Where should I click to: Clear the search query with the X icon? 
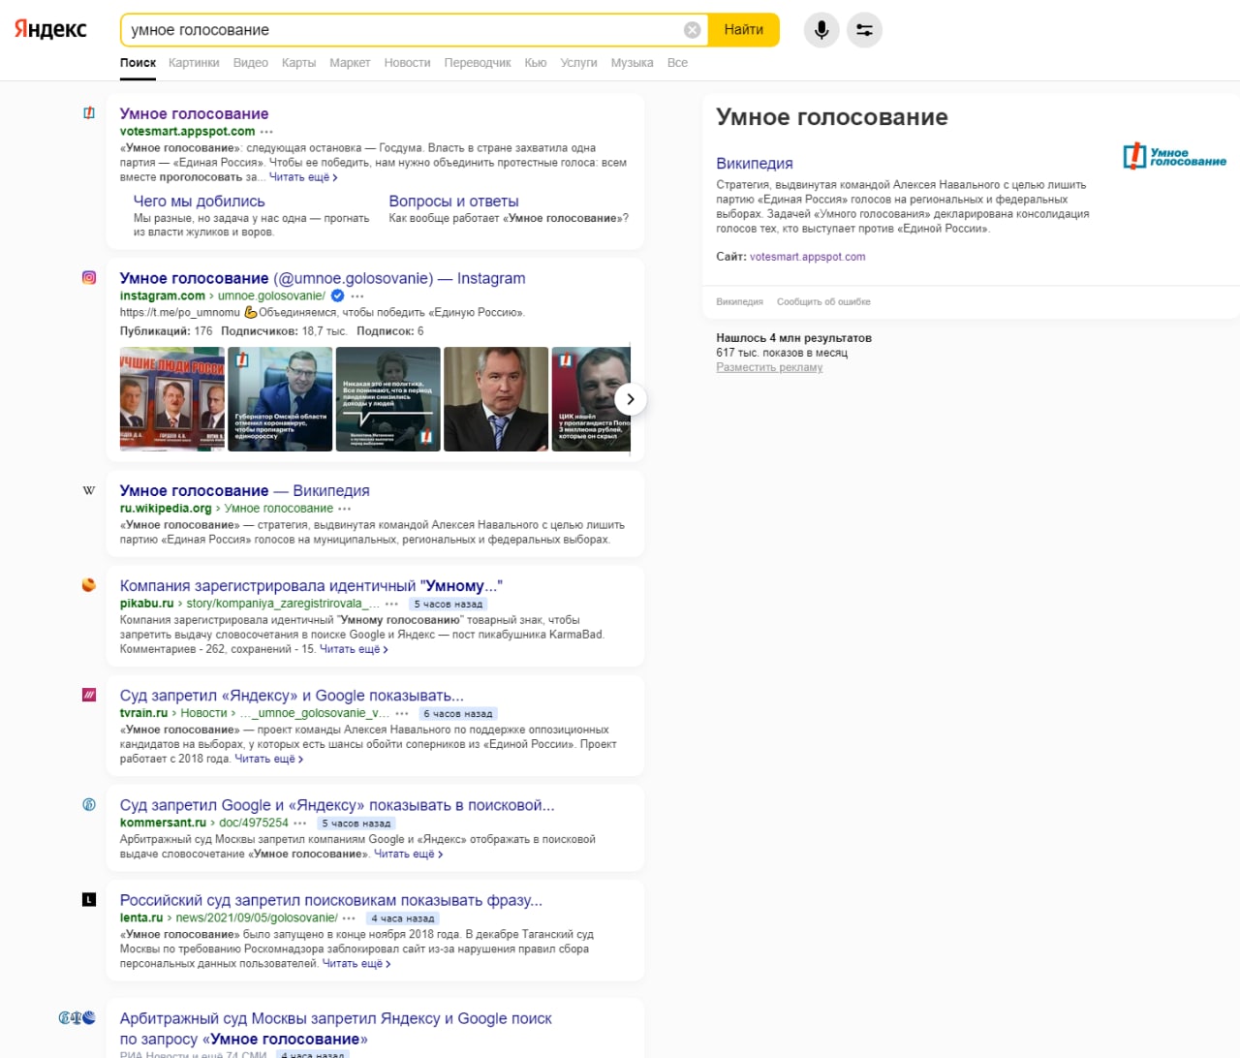point(693,30)
